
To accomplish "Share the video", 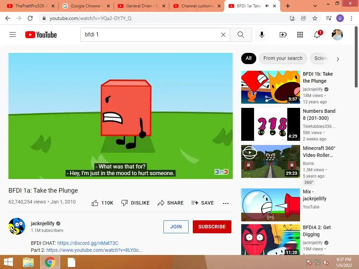I will coord(171,203).
